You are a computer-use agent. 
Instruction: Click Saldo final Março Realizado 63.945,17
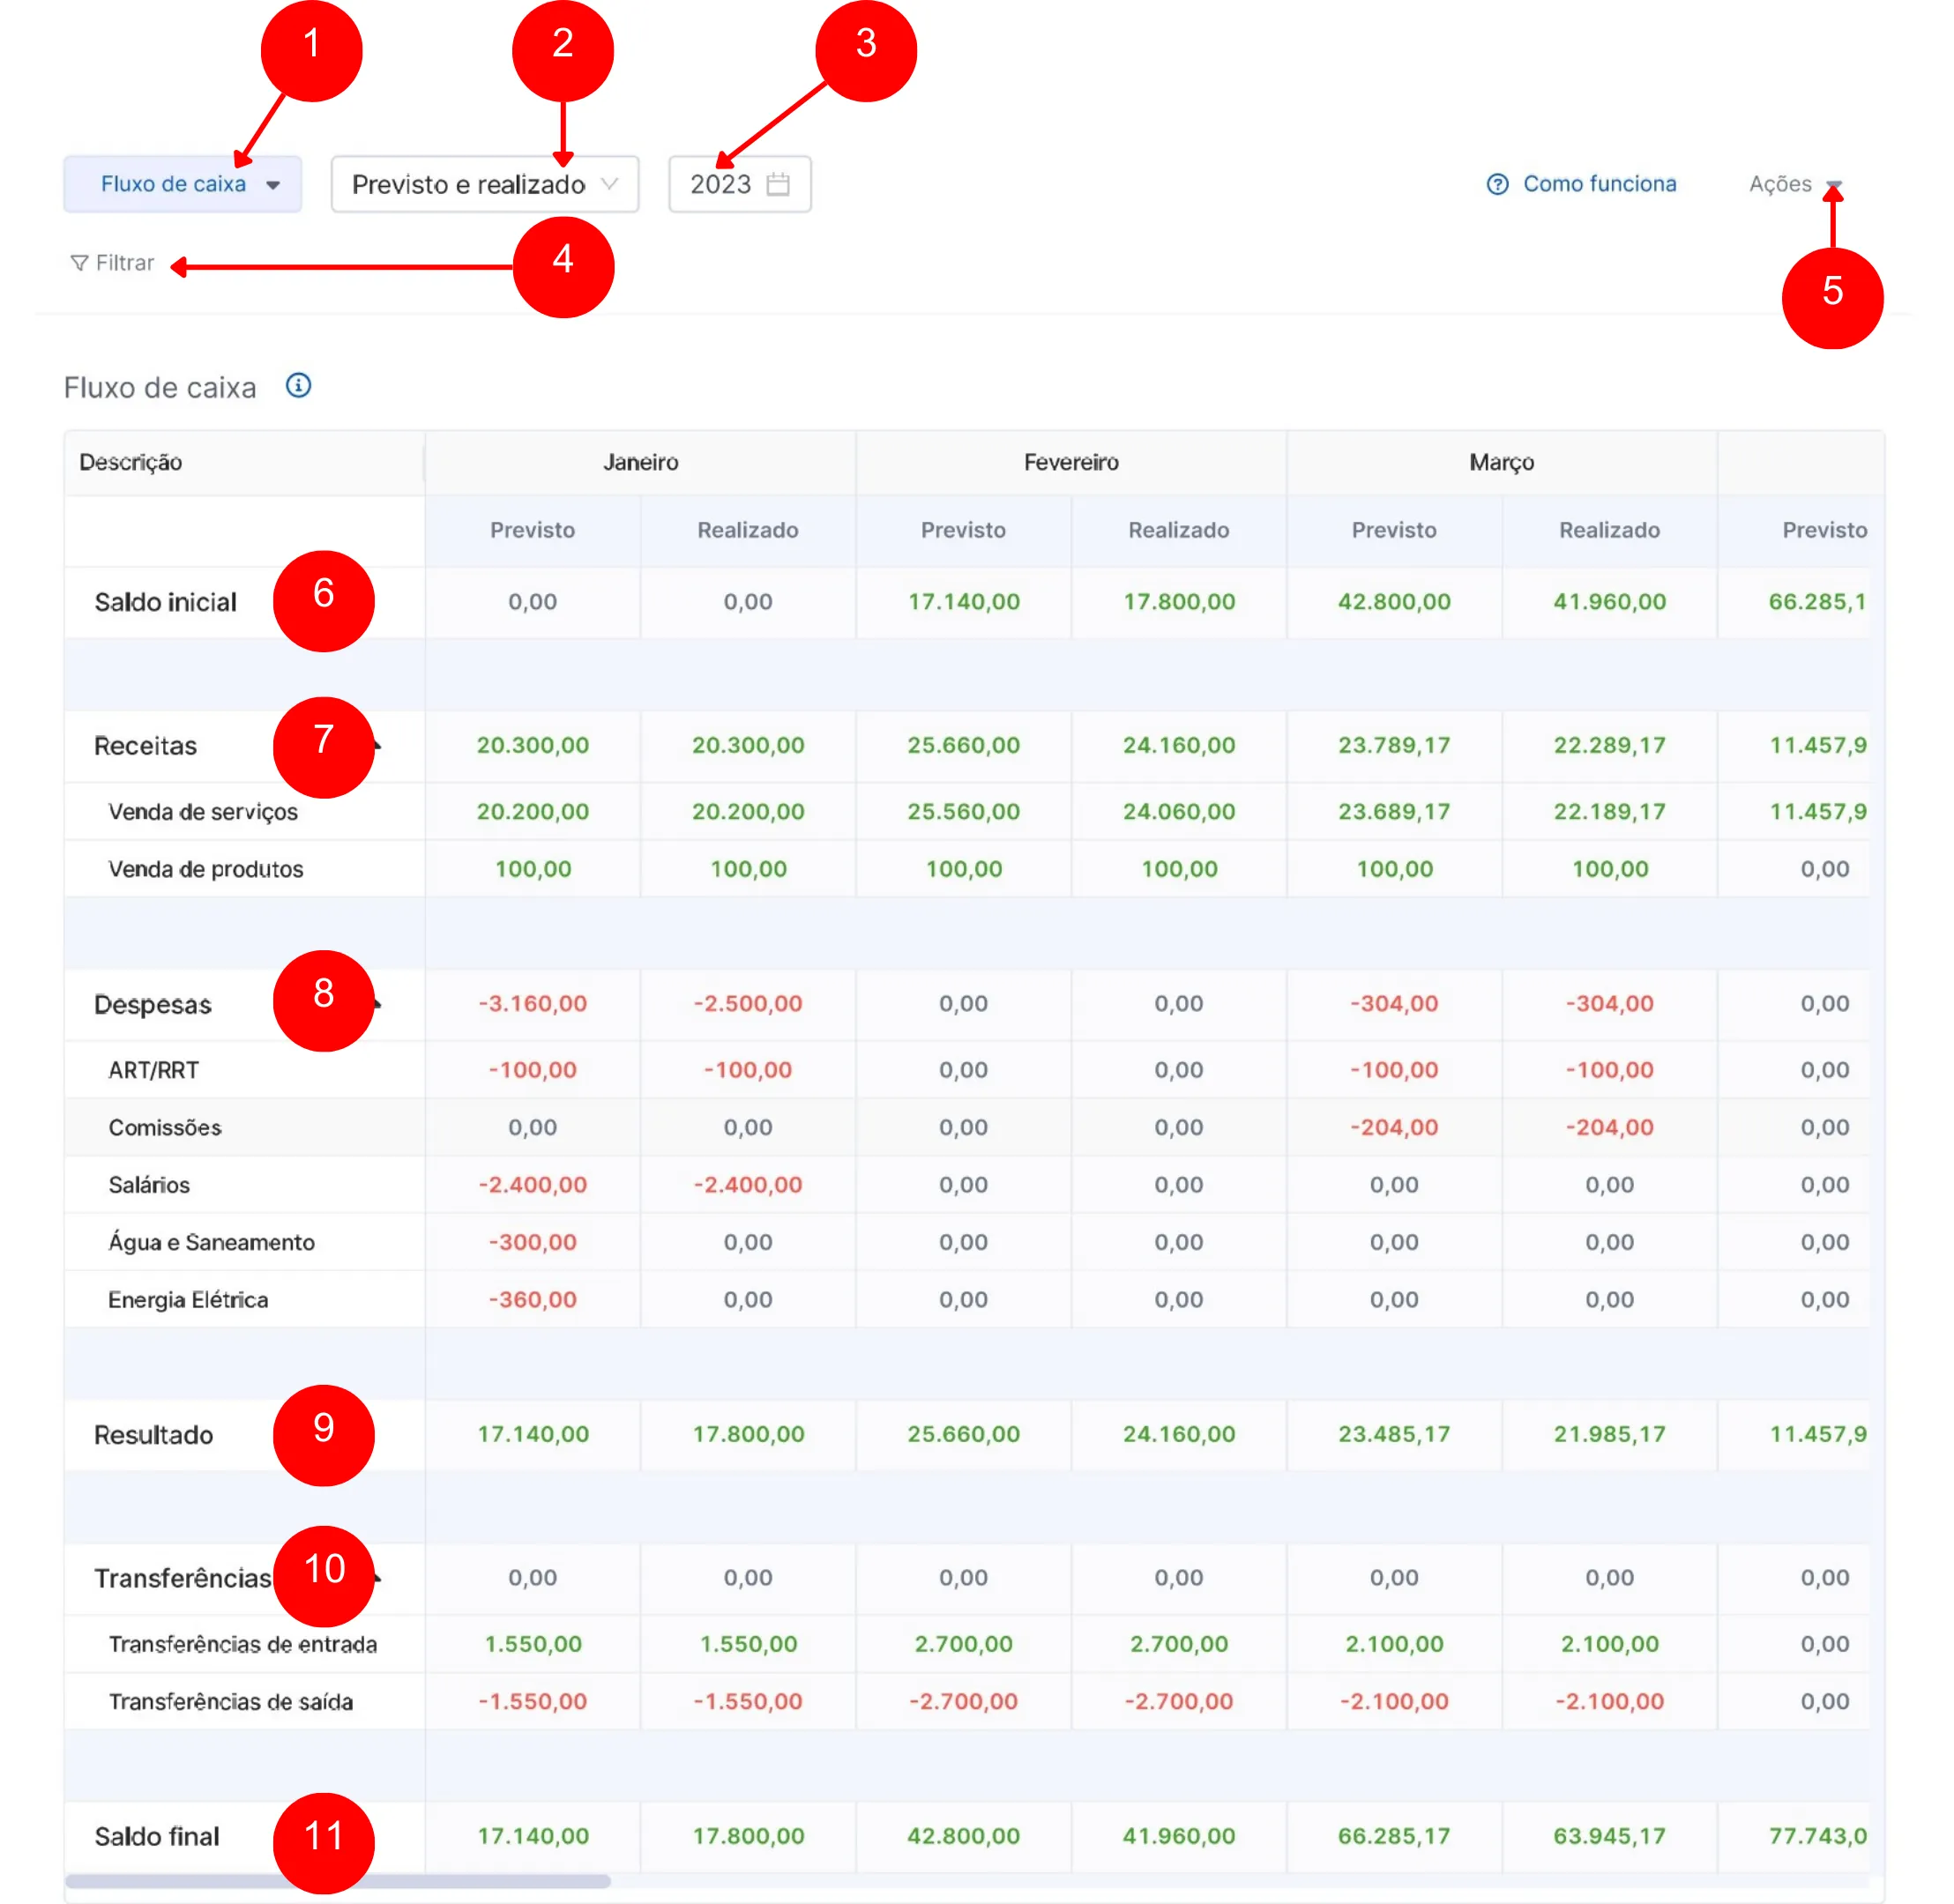point(1609,1836)
